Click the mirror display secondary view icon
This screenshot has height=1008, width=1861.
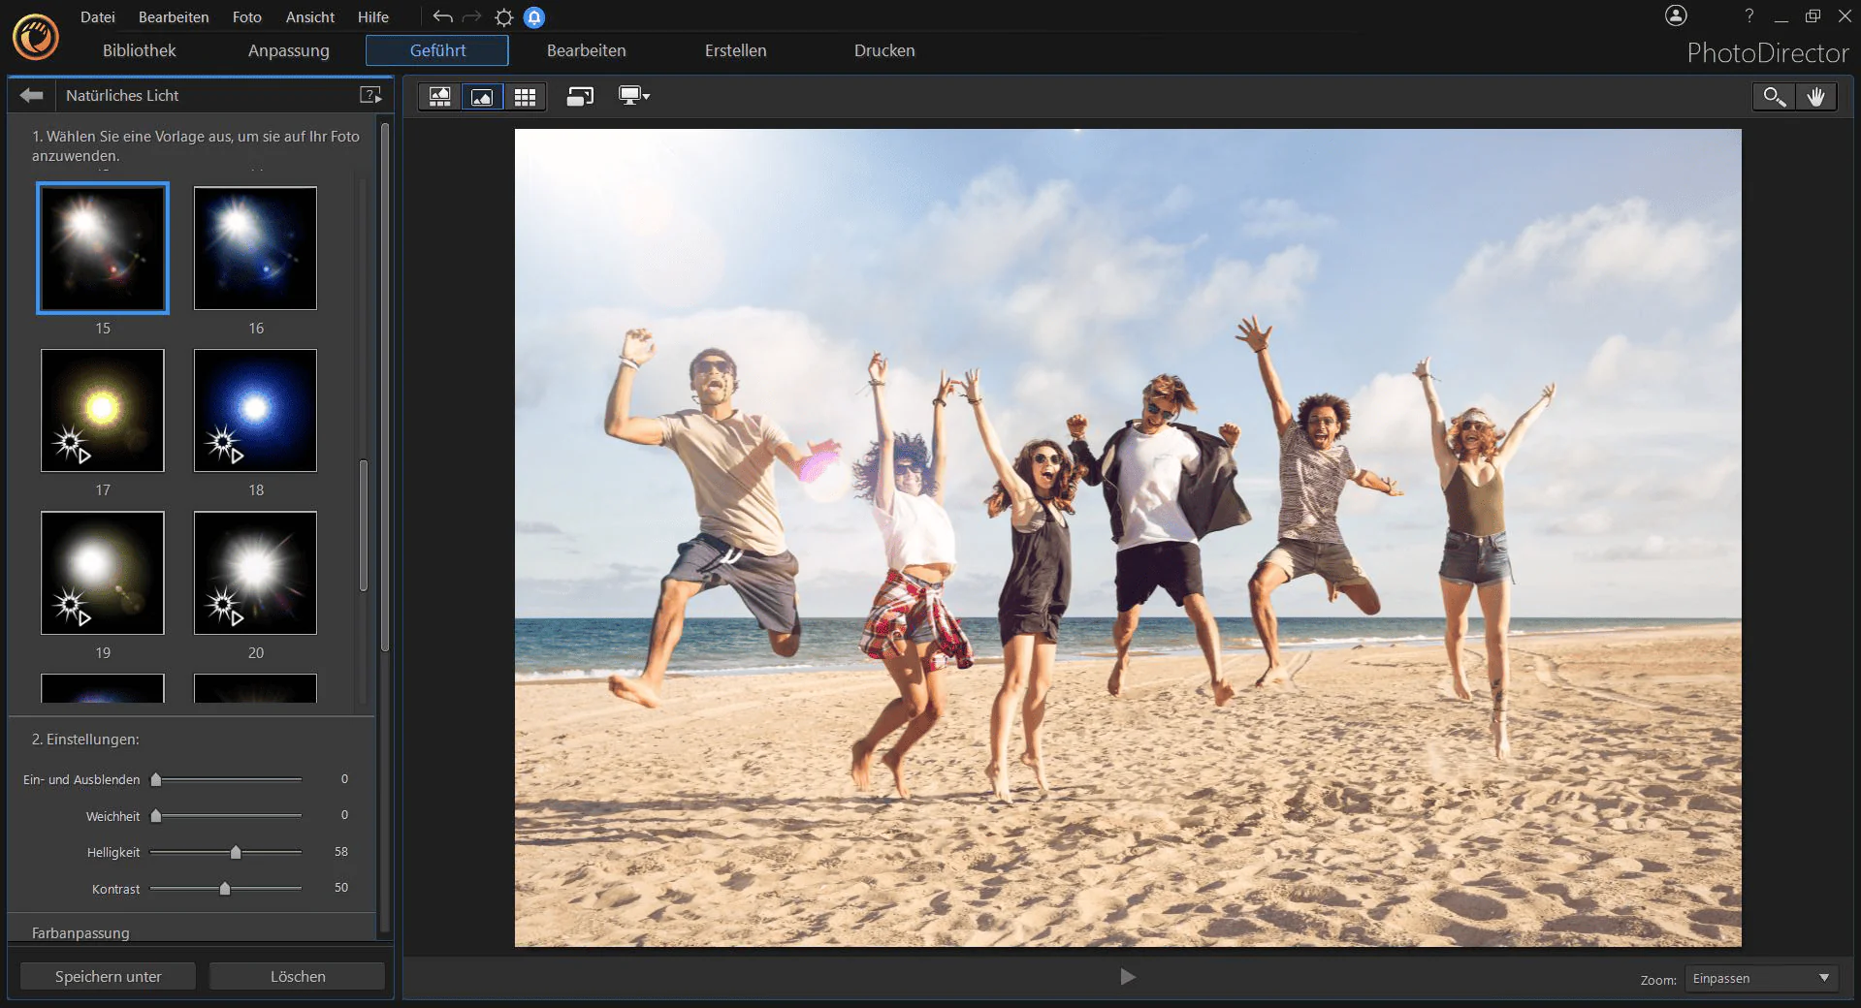click(580, 96)
